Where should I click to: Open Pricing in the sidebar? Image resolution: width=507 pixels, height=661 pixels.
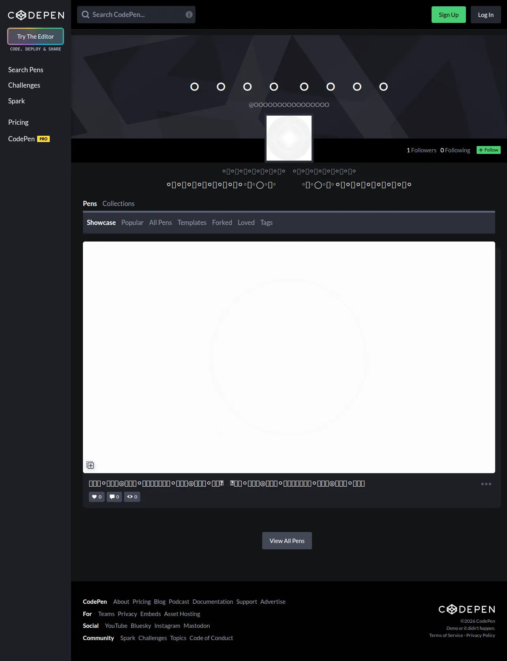tap(18, 122)
